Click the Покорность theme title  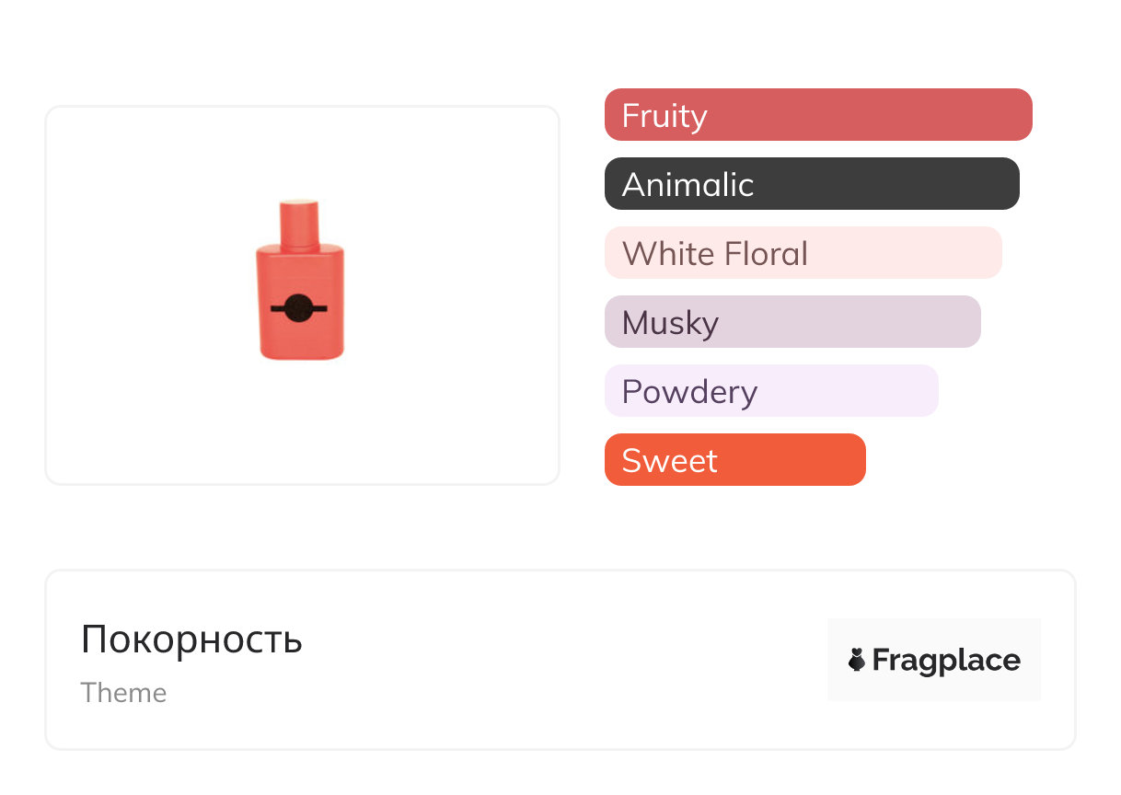pos(191,639)
